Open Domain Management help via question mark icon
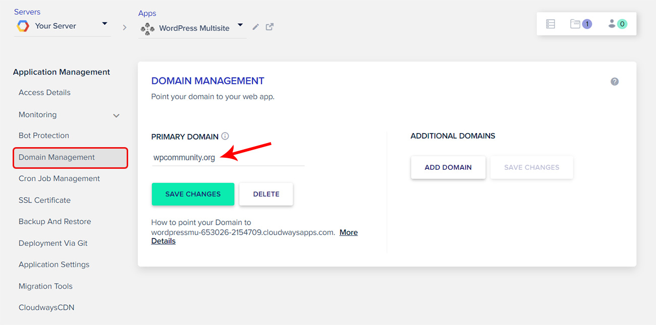656x325 pixels. [614, 81]
